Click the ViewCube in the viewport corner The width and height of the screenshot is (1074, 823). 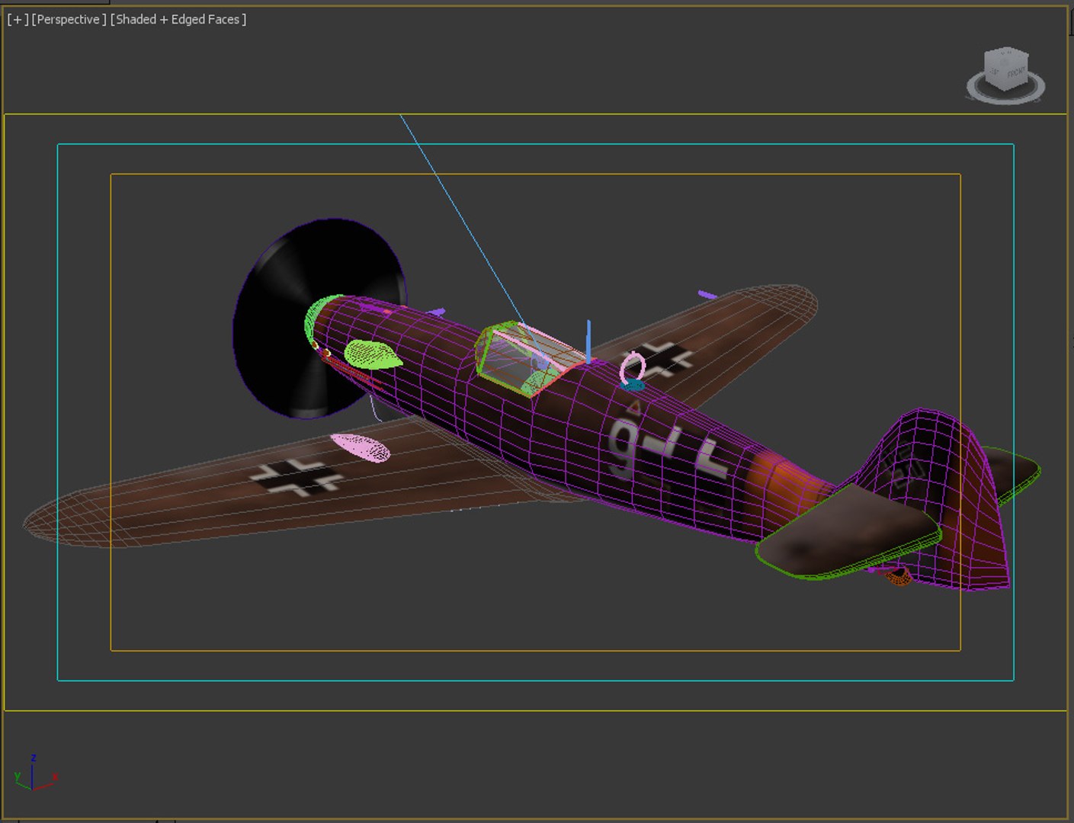point(1007,69)
